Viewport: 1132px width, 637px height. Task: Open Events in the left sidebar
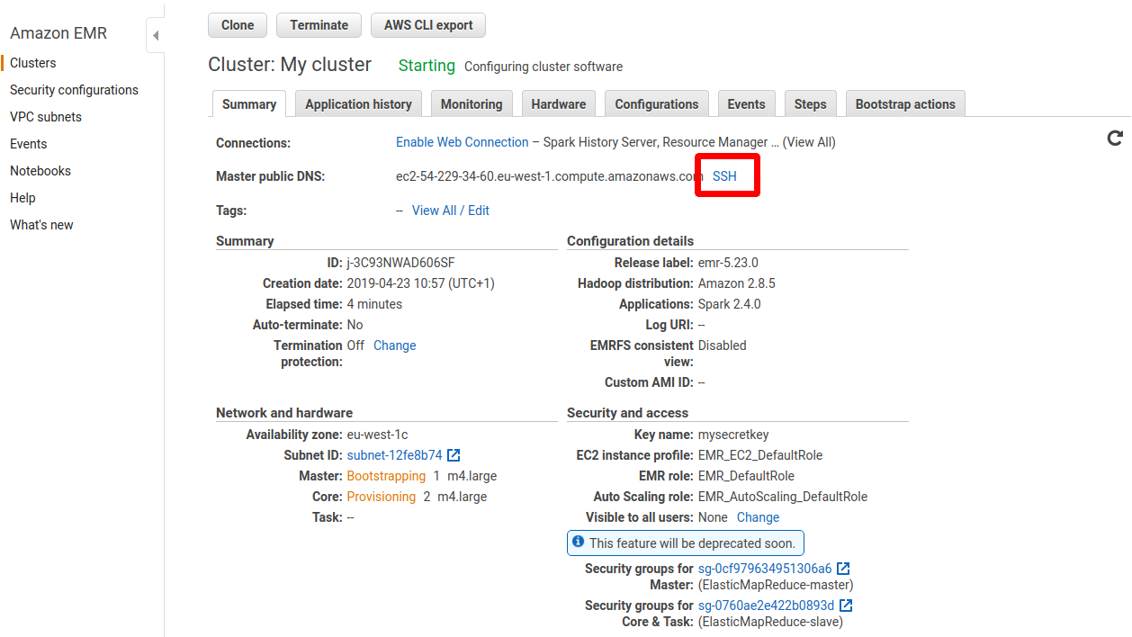pos(29,144)
